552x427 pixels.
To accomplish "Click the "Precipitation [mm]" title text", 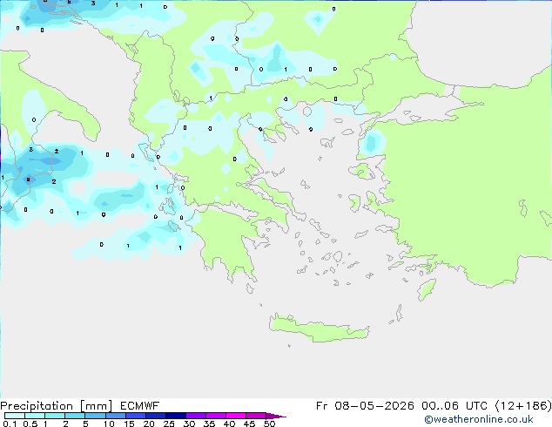I will [x=57, y=406].
